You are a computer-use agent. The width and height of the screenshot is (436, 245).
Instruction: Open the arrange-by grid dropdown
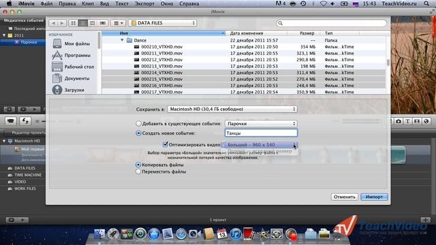[x=119, y=23]
